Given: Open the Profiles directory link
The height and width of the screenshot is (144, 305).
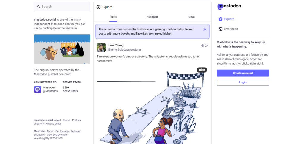Looking at the screenshot, I should [x=57, y=122].
